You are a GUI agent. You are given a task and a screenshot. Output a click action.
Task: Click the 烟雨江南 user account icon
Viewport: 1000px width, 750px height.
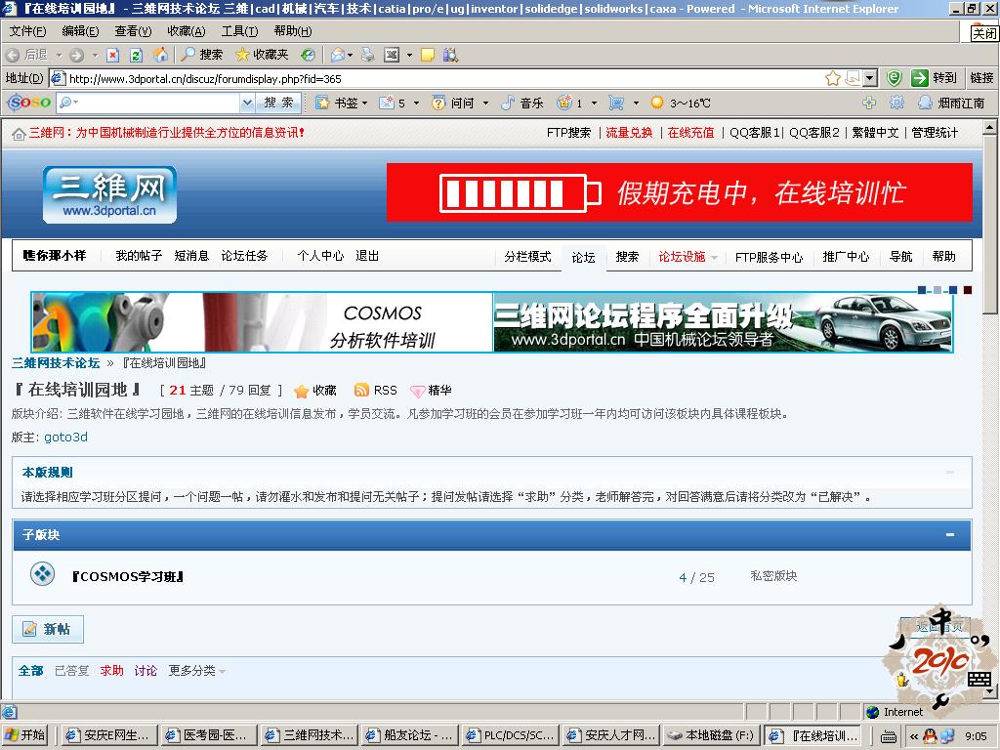(x=925, y=103)
